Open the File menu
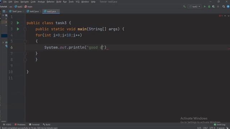Image resolution: width=230 pixels, height=129 pixels. point(5,2)
